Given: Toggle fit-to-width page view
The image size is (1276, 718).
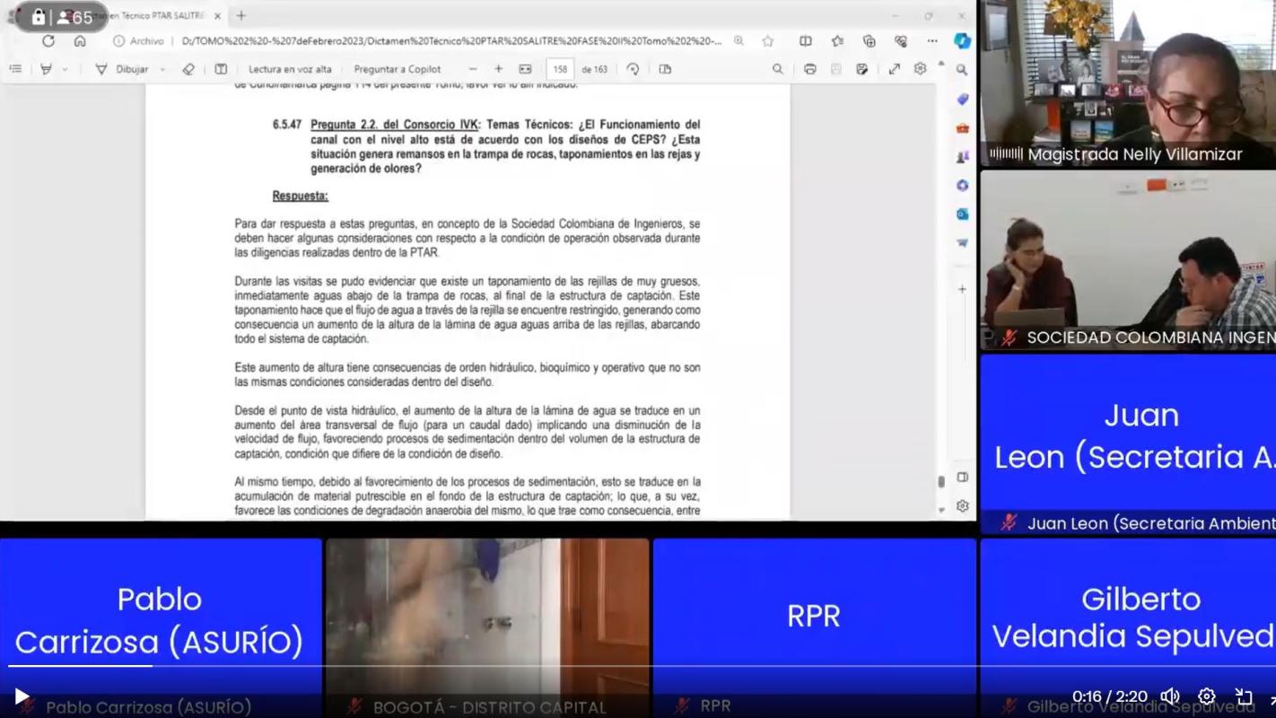Looking at the screenshot, I should tap(525, 69).
